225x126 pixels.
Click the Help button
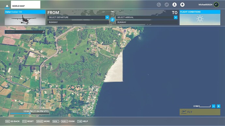(82, 121)
